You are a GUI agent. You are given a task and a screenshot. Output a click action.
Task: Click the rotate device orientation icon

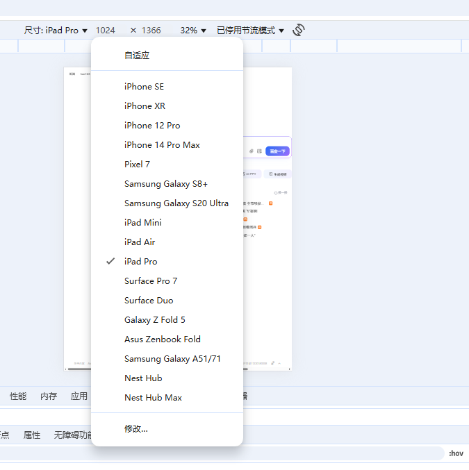pyautogui.click(x=298, y=30)
